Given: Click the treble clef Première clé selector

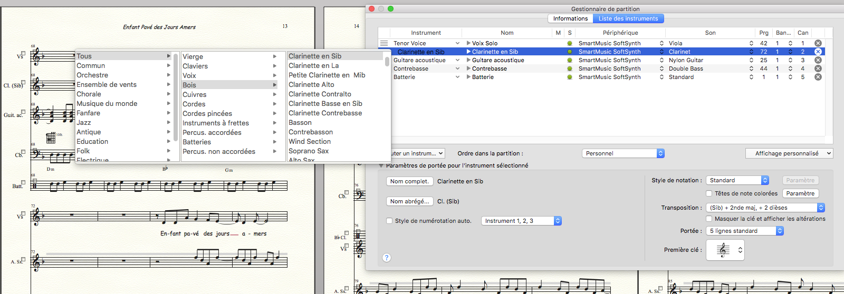Looking at the screenshot, I should click(725, 250).
